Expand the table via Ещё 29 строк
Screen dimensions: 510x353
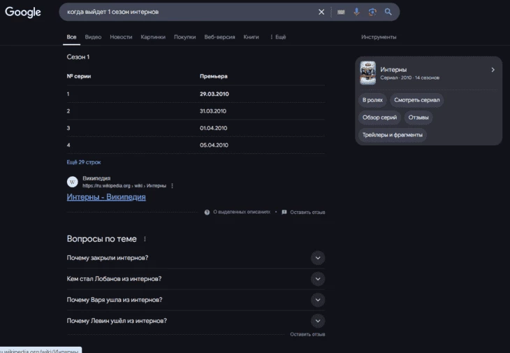[x=84, y=162]
